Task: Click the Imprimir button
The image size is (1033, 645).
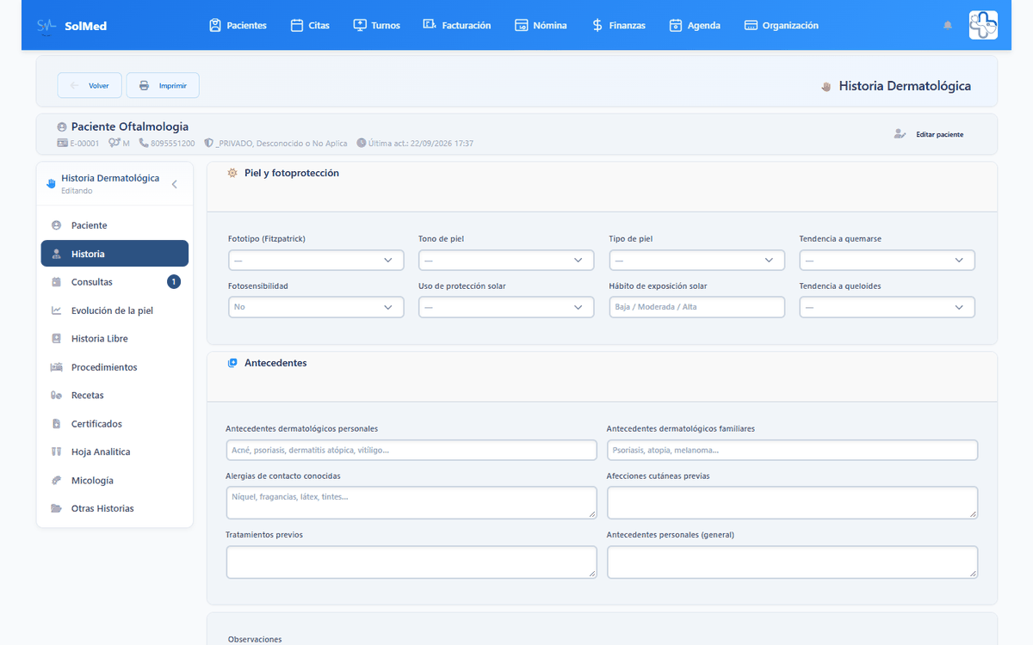Action: pyautogui.click(x=163, y=85)
